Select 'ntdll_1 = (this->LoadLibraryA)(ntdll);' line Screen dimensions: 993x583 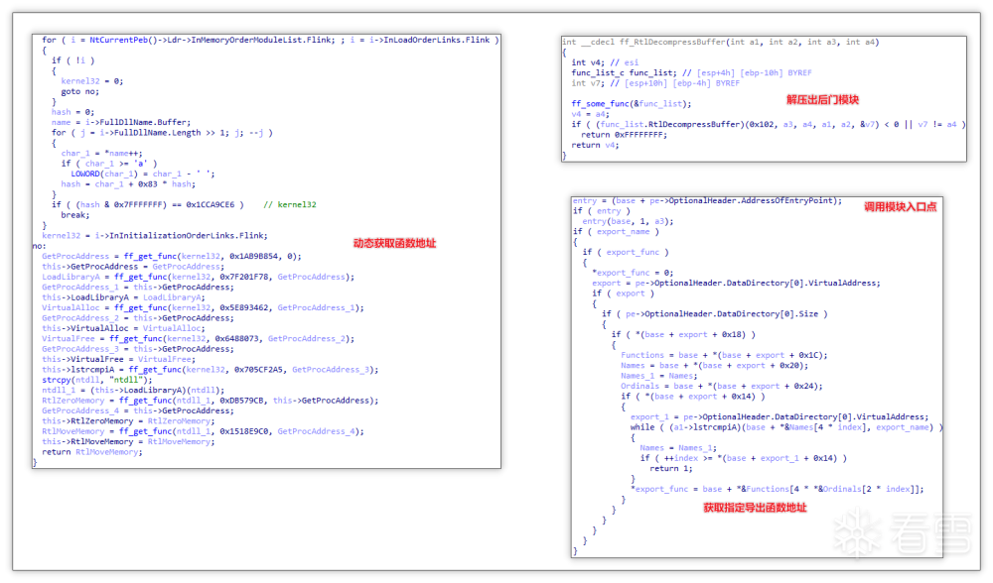pos(133,390)
